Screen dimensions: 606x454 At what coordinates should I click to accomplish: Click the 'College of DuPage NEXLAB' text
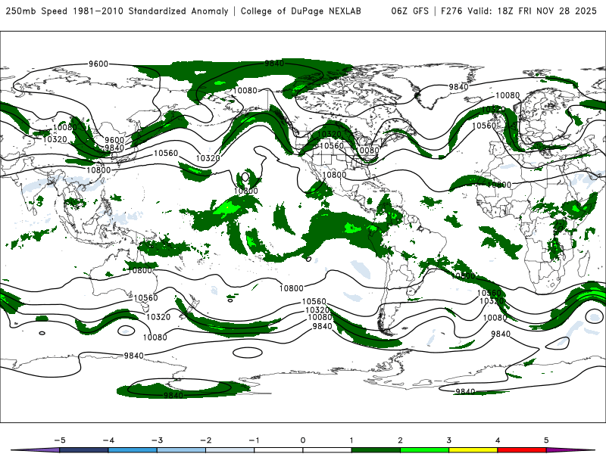point(301,11)
